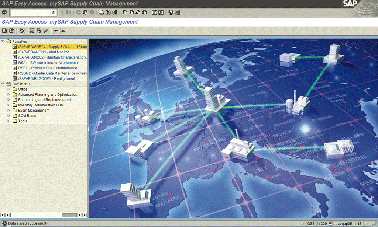Click the Office folder label
Image resolution: width=378 pixels, height=227 pixels.
23,89
